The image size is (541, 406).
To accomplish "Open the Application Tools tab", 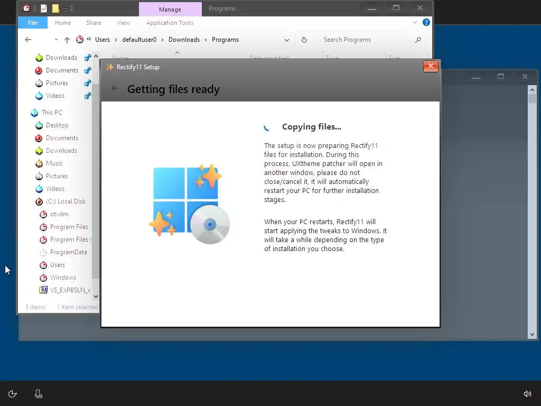I will [170, 23].
